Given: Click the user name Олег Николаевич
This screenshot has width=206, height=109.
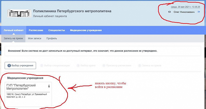Looking at the screenshot, I should (x=184, y=12).
